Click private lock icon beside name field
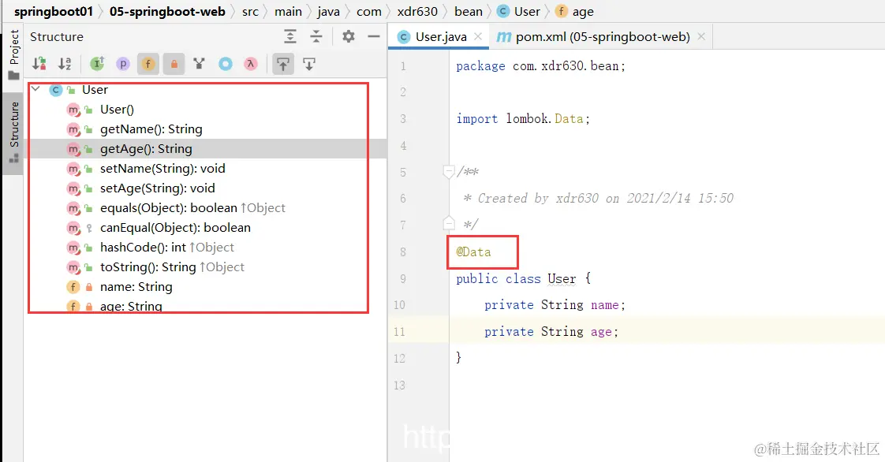The image size is (885, 462). [88, 287]
